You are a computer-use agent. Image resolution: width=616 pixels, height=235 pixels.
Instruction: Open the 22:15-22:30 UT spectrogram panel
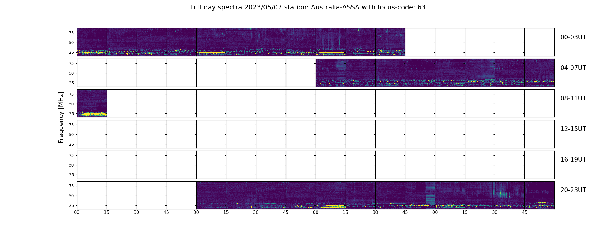(x=361, y=195)
